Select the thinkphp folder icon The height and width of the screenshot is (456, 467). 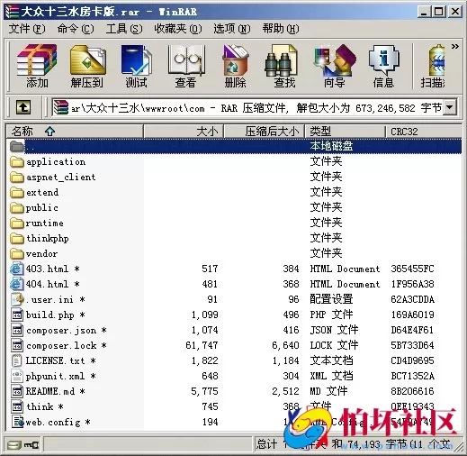tap(17, 239)
